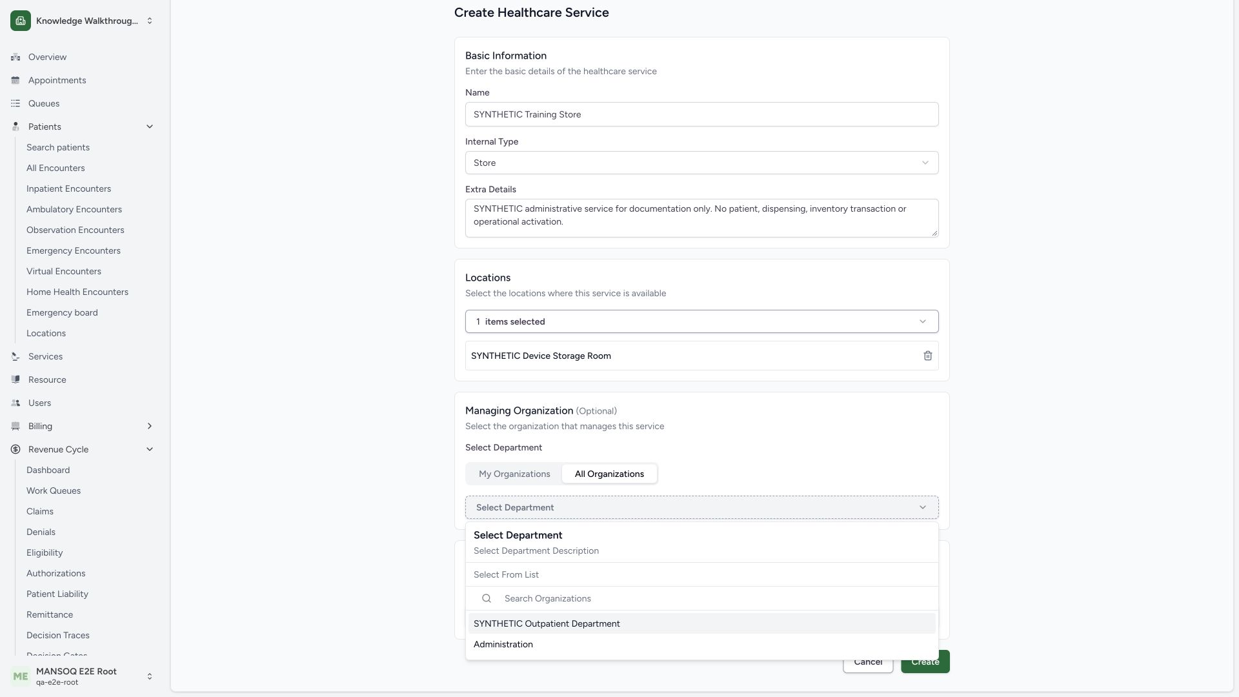Screen dimensions: 1239x697
Task: Click the Cancel button
Action: [x=867, y=662]
